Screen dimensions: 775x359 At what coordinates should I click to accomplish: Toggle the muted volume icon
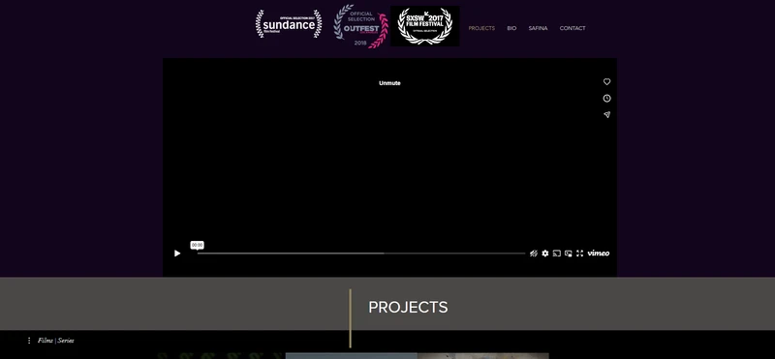(534, 254)
